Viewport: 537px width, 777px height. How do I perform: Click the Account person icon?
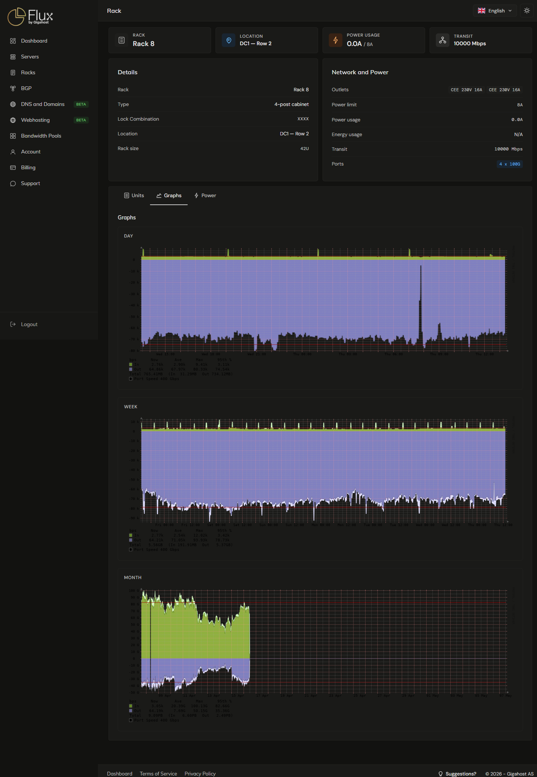coord(13,152)
